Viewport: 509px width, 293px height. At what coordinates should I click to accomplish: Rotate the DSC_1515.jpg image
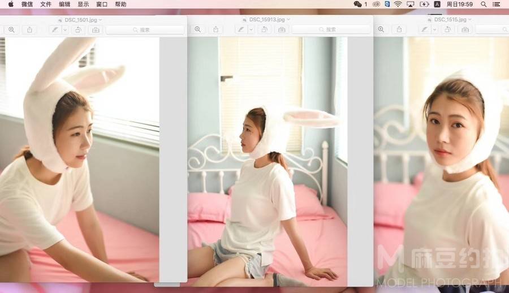(448, 29)
